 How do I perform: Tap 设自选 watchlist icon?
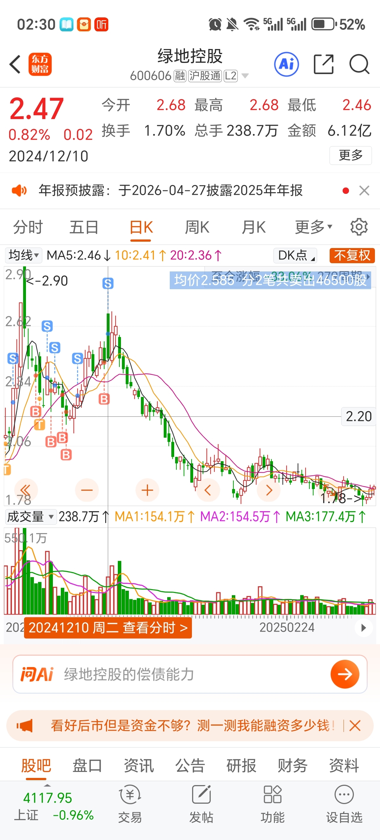click(x=344, y=804)
